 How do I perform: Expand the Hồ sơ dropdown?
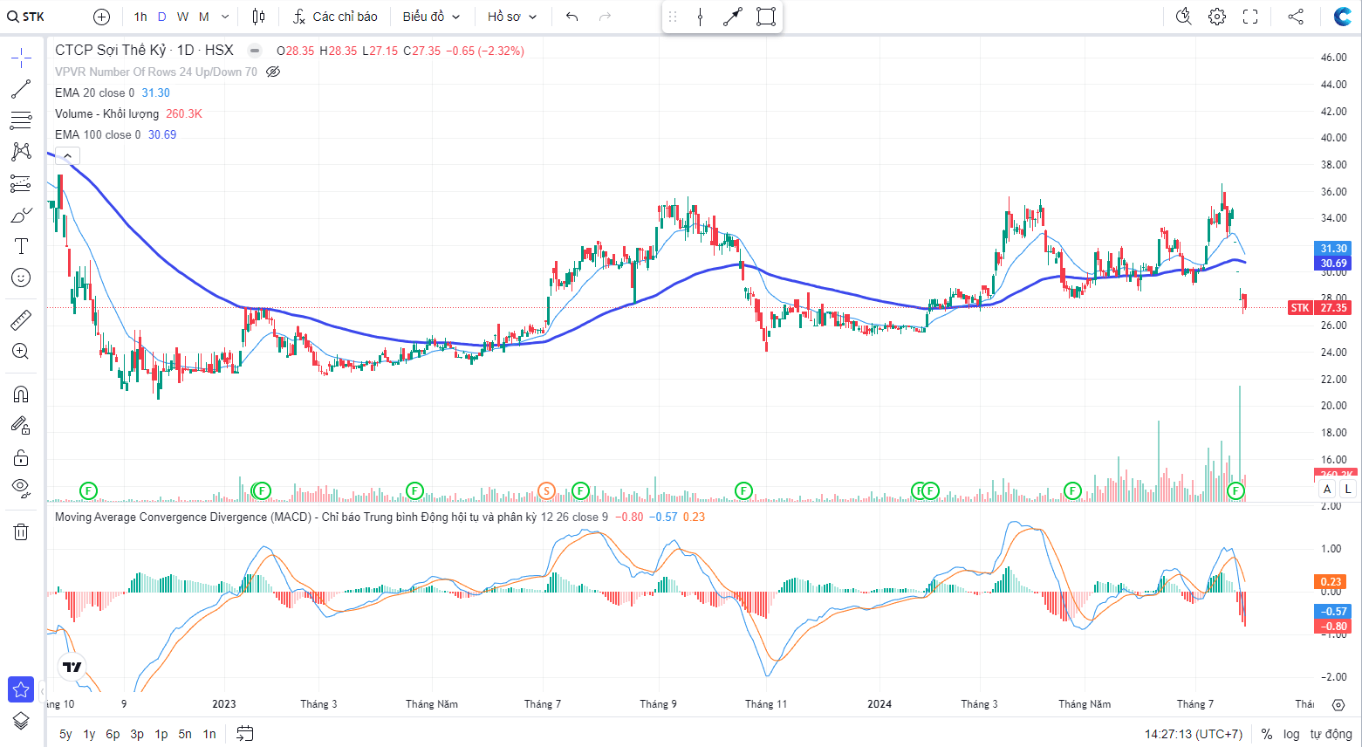click(x=512, y=17)
